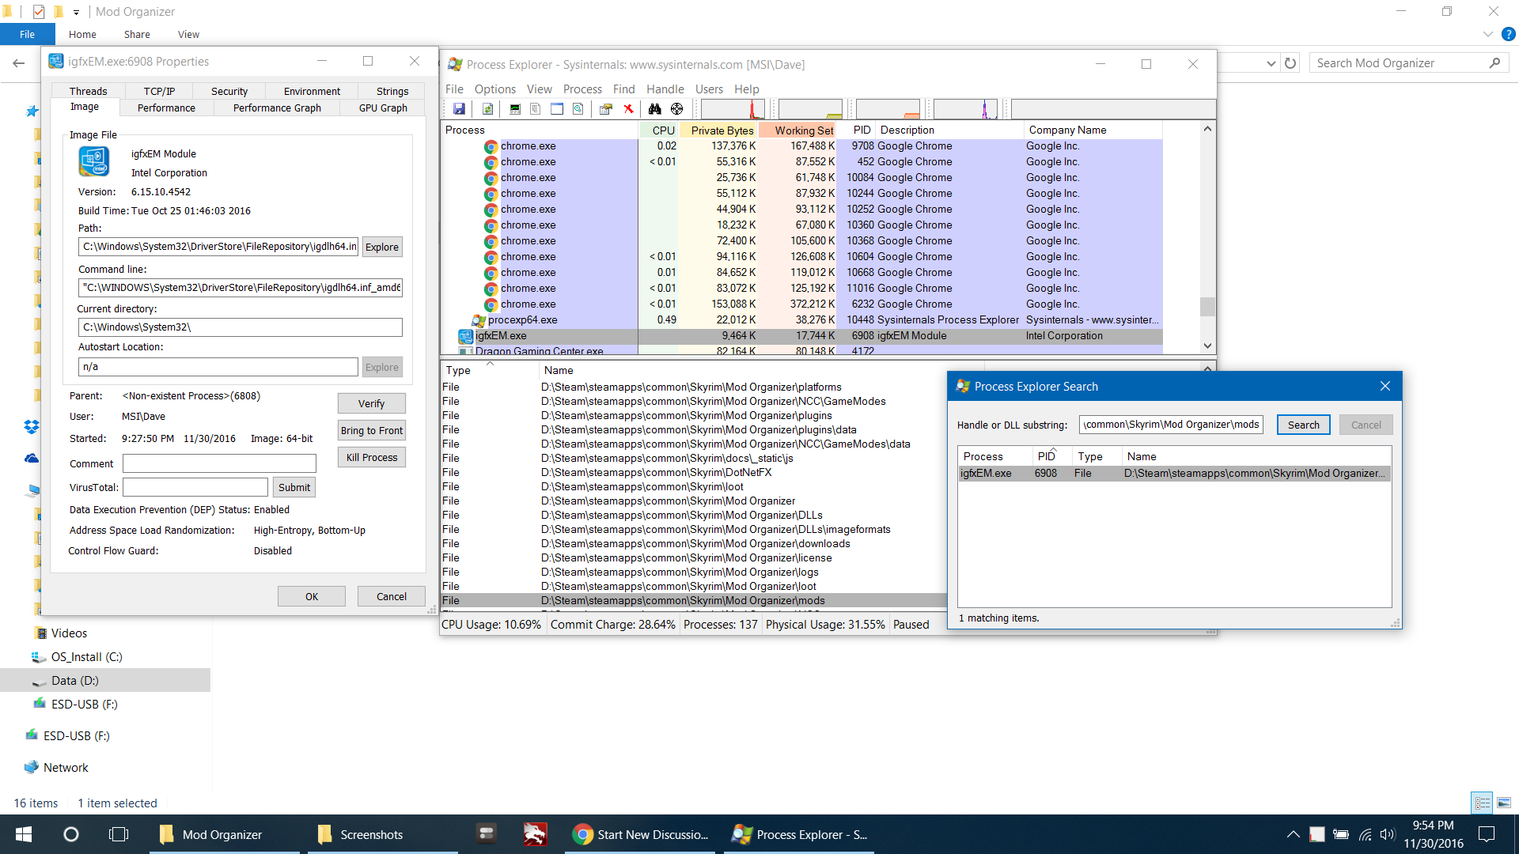Click the Windows Explorer help question icon
Screen dimensions: 1519x854
[1508, 34]
